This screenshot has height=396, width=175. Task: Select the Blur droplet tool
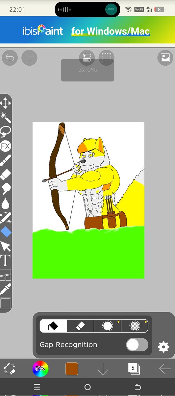click(x=6, y=203)
